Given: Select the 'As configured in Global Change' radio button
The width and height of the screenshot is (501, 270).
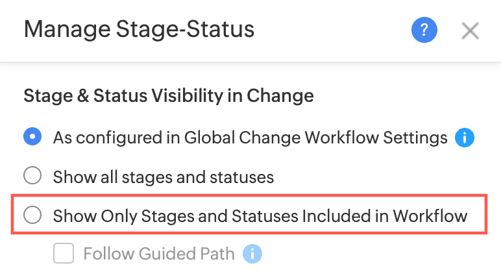Looking at the screenshot, I should (32, 137).
